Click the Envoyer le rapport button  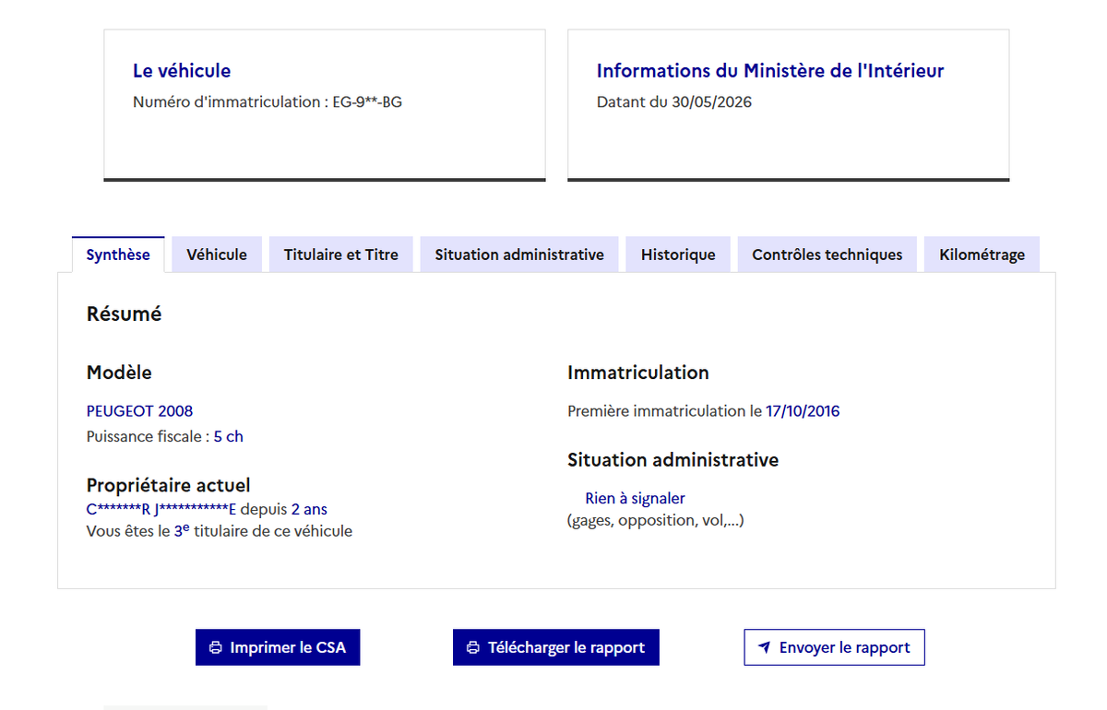834,647
